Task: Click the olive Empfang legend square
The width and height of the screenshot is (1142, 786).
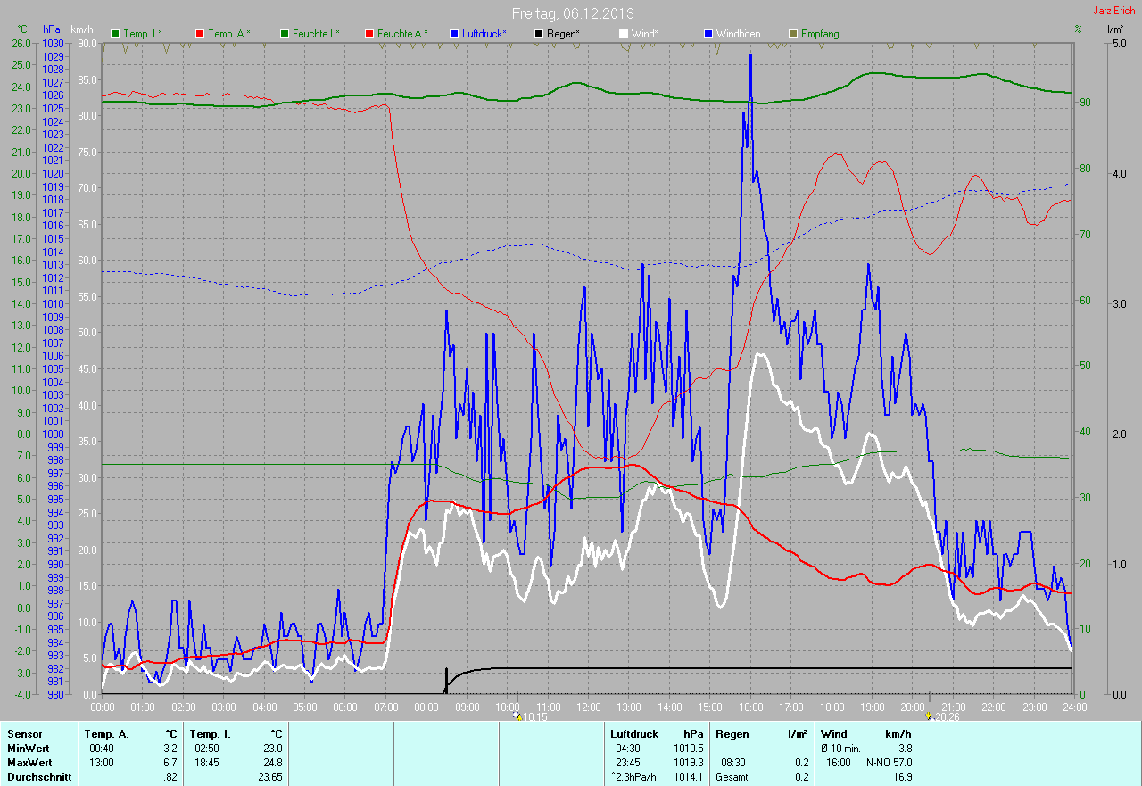Action: [x=792, y=34]
